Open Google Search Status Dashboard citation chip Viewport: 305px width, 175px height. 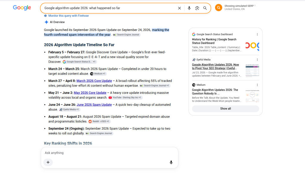(x=79, y=62)
